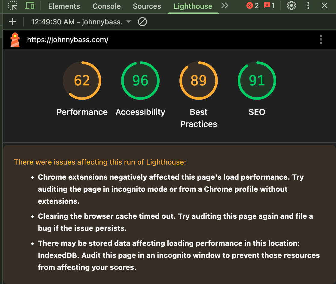Switch to the Elements tab
Screen dimensions: 336x284
64,6
